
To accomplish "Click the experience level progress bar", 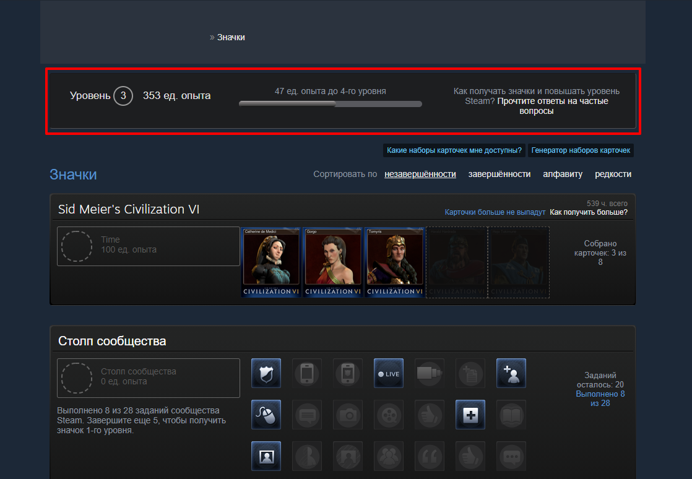I will (330, 104).
